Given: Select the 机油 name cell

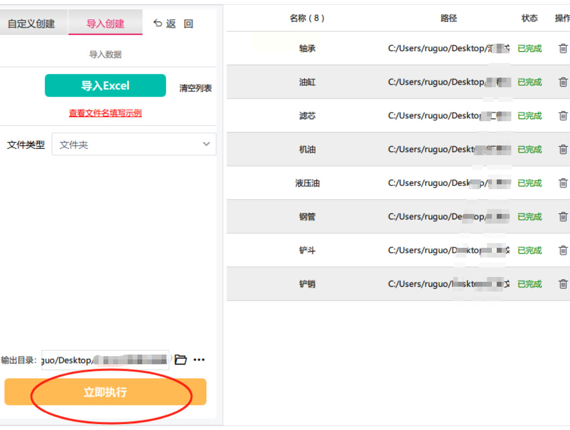Looking at the screenshot, I should click(307, 149).
